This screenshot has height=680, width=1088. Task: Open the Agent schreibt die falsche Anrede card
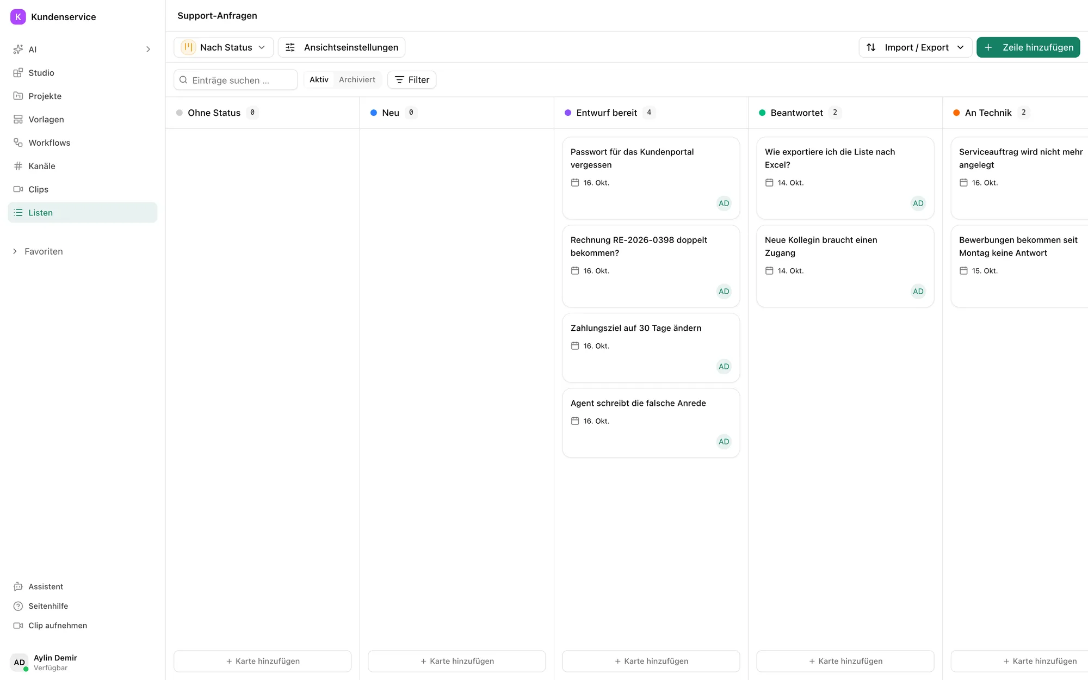tap(651, 423)
